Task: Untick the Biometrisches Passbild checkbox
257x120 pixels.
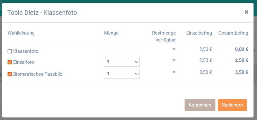Action: [x=10, y=74]
